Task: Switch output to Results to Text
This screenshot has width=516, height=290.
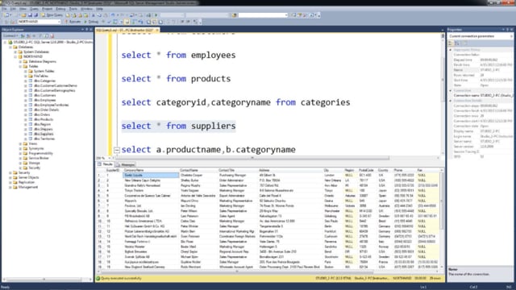Action: (148, 22)
